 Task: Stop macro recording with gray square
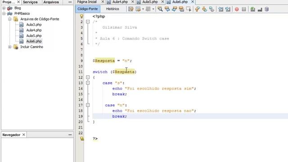pos(244,9)
